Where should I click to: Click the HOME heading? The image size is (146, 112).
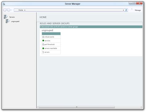(x=43, y=17)
